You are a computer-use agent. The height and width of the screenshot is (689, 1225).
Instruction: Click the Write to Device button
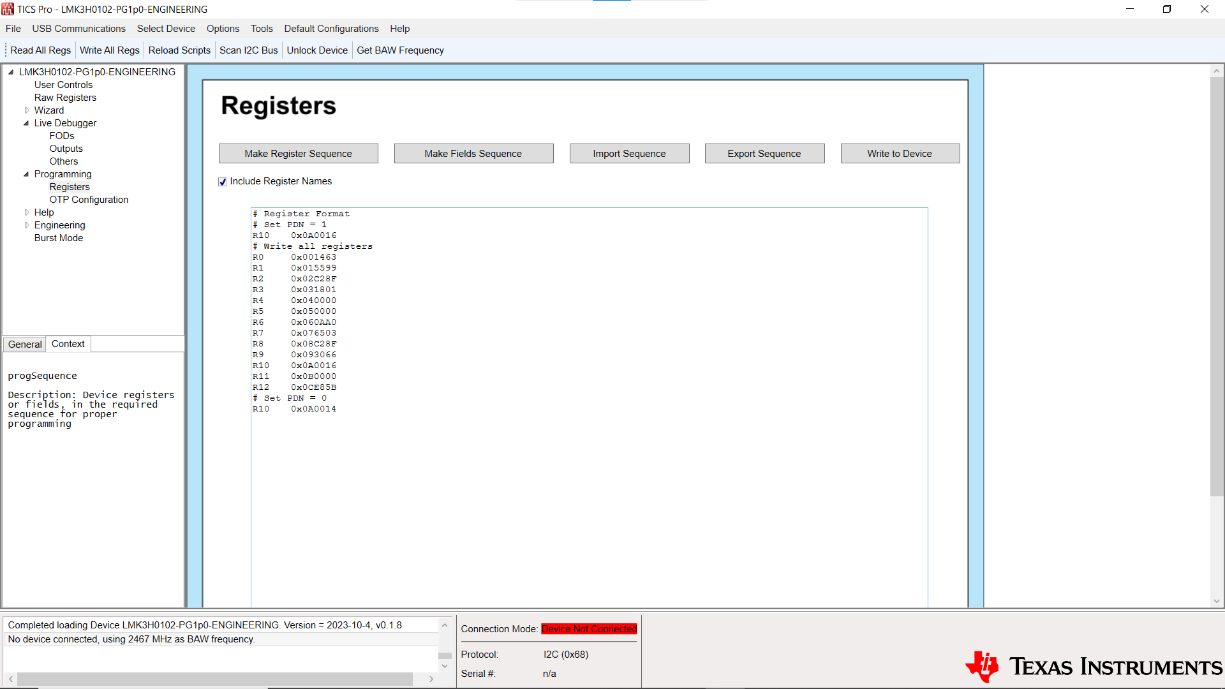click(x=900, y=153)
